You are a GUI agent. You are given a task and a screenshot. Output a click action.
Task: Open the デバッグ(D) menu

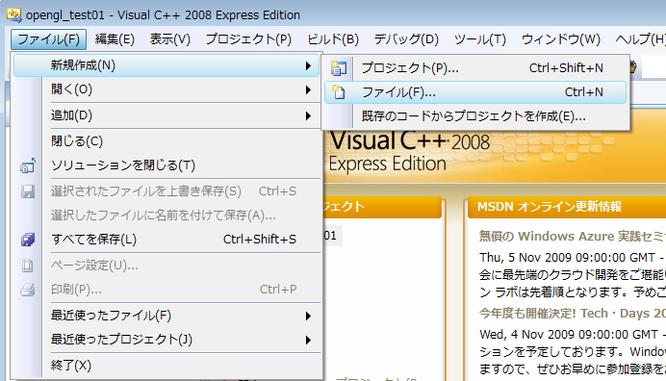point(406,39)
